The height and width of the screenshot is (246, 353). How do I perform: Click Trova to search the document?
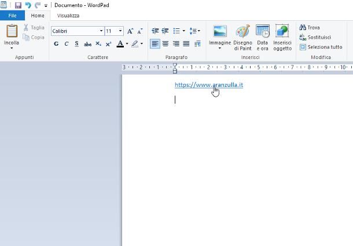pos(310,27)
